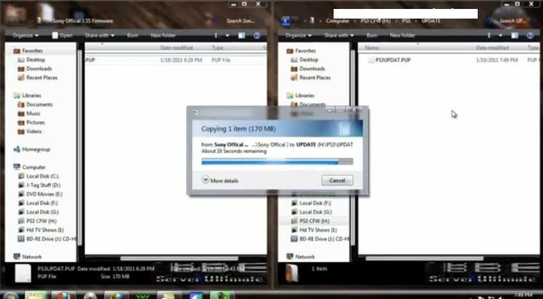Select PS3 CFW (H:) in the right window sidebar

click(314, 221)
